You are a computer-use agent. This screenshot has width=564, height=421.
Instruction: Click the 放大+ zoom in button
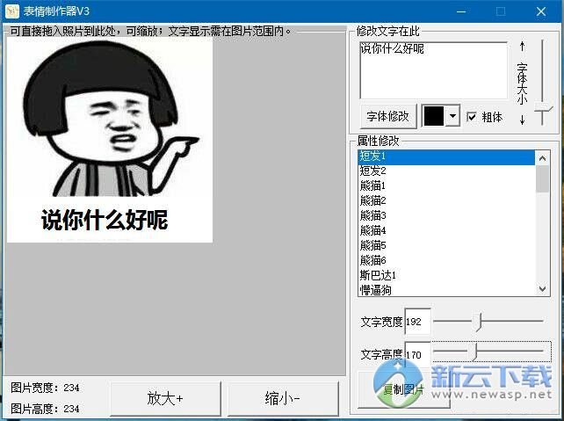tap(165, 398)
